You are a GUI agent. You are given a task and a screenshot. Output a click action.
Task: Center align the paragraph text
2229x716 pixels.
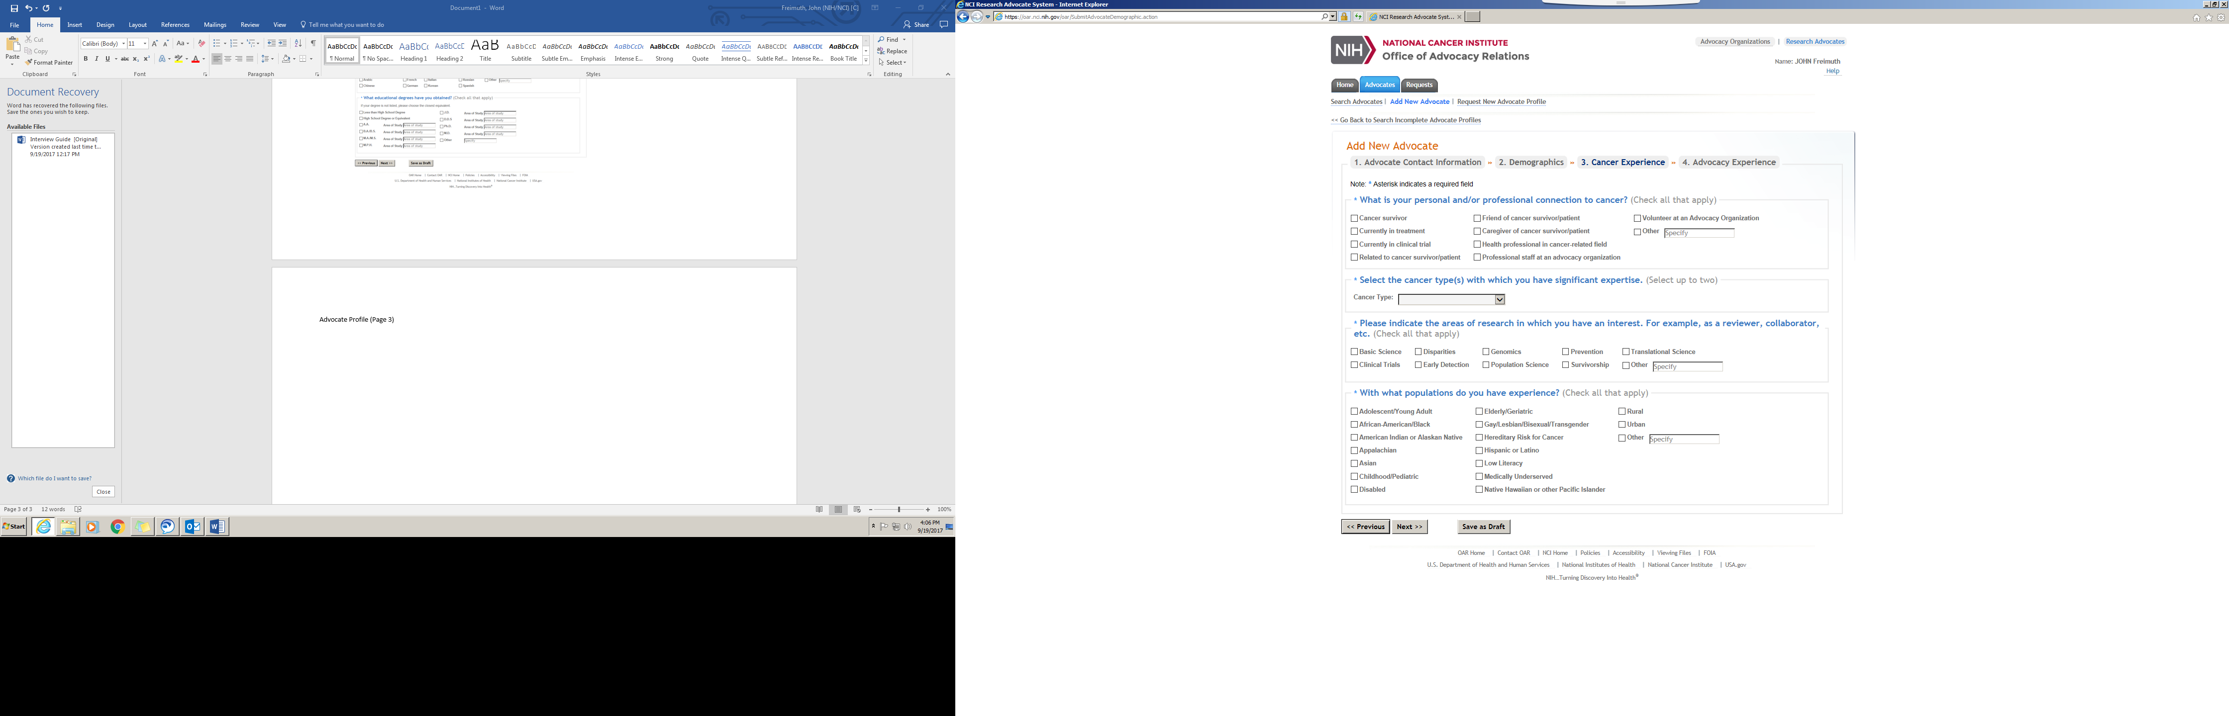point(227,59)
